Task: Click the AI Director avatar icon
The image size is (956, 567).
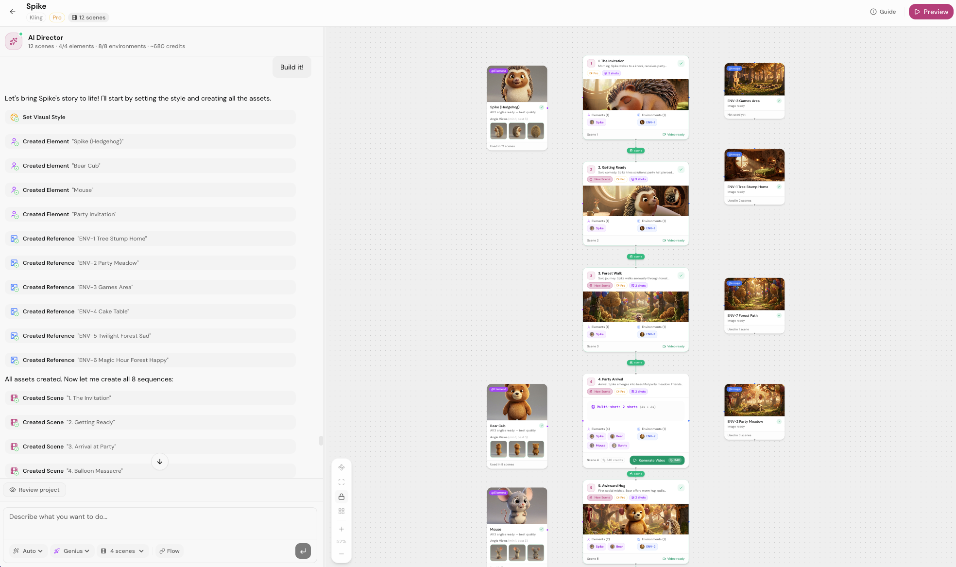Action: (14, 41)
